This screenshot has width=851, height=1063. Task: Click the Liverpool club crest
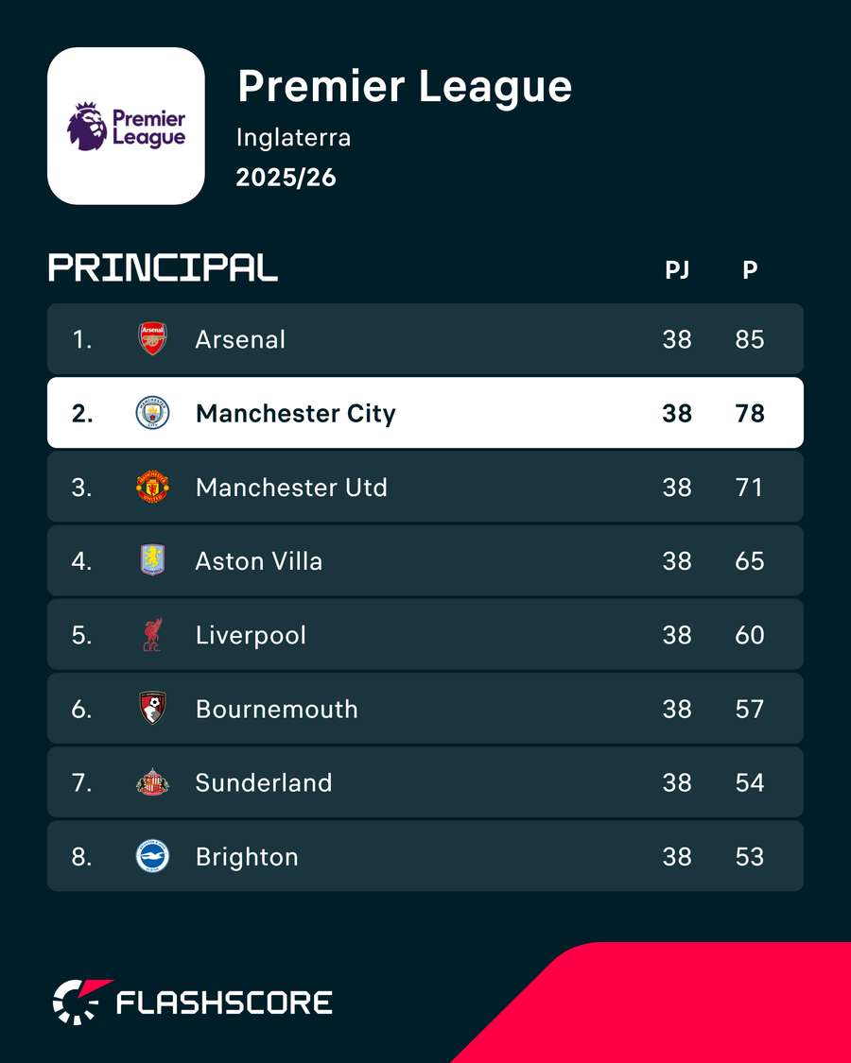click(152, 635)
